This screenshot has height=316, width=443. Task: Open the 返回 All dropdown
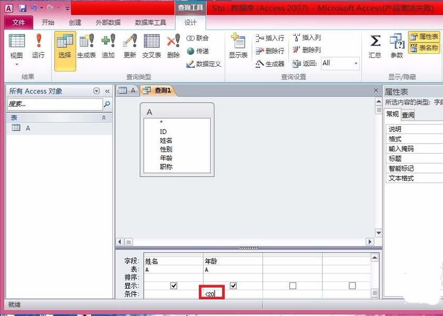(x=356, y=63)
